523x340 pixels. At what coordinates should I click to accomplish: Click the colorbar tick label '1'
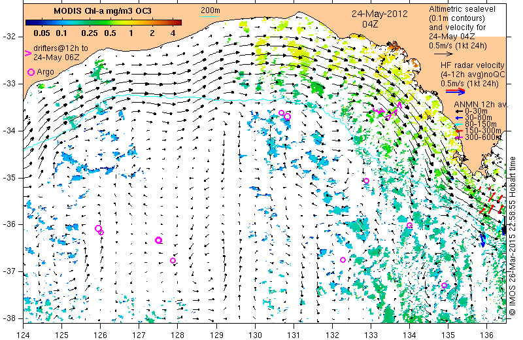tap(131, 33)
